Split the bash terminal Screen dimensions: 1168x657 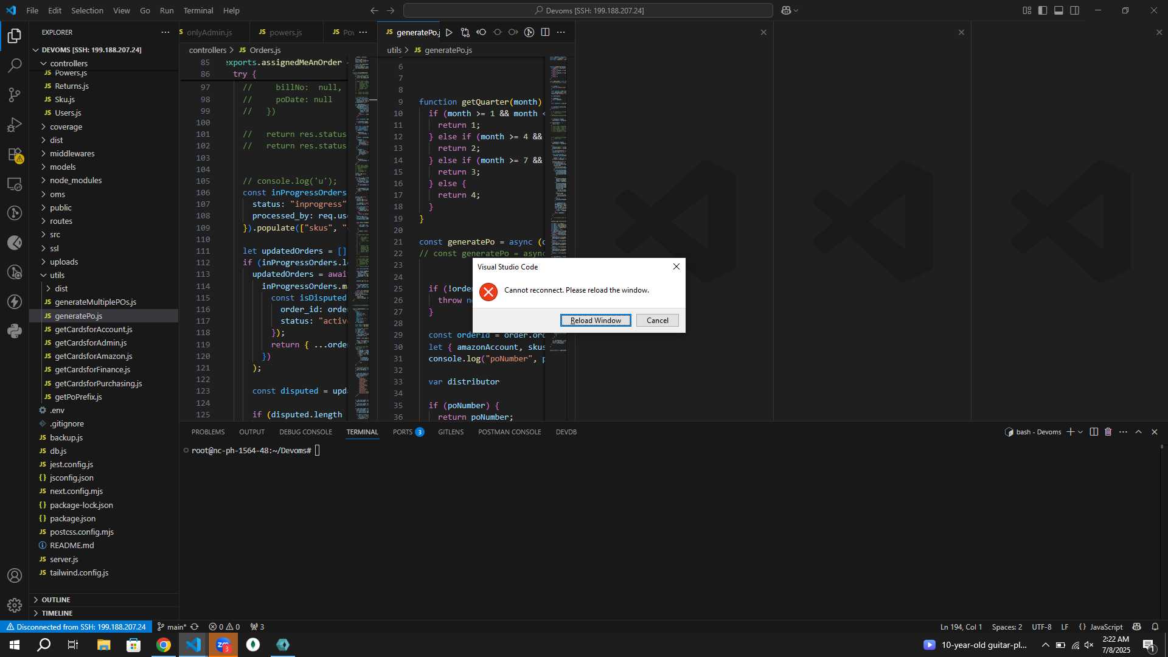point(1094,432)
